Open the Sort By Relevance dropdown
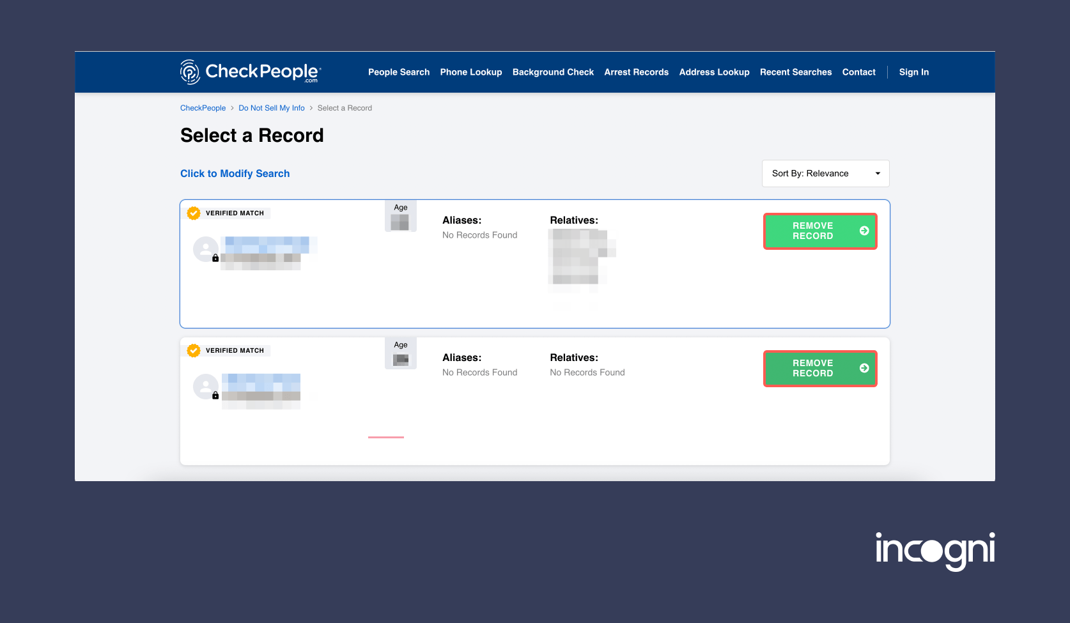Image resolution: width=1070 pixels, height=623 pixels. point(825,174)
